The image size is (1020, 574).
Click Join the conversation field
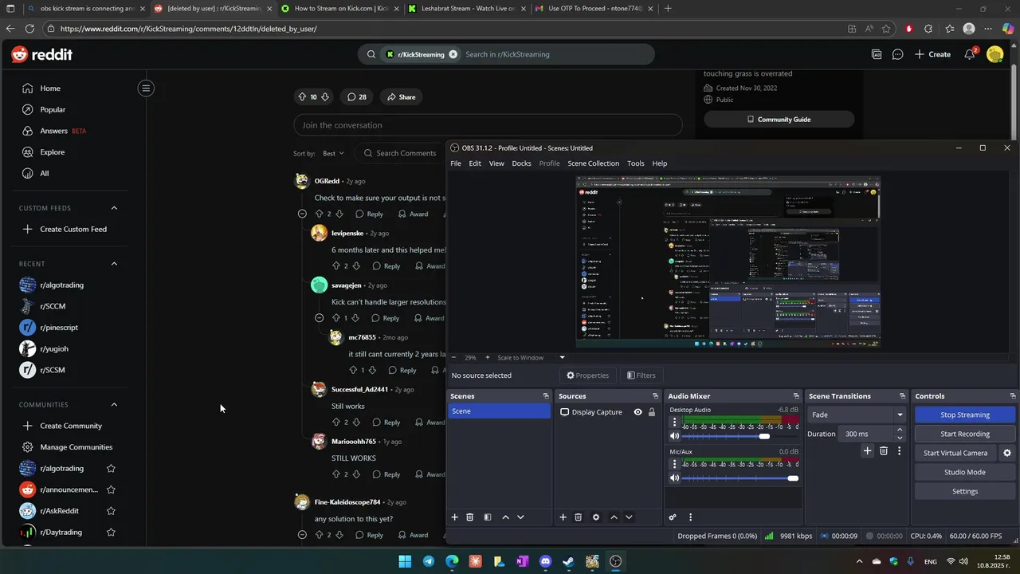tap(488, 125)
